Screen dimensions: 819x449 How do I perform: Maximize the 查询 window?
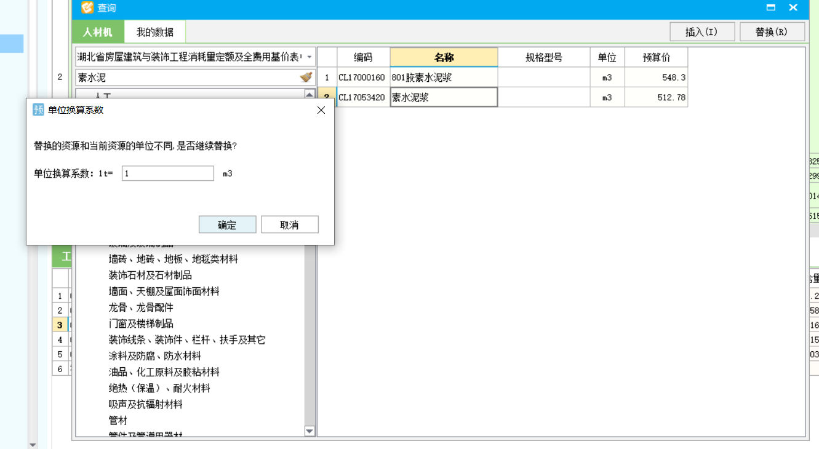coord(770,8)
